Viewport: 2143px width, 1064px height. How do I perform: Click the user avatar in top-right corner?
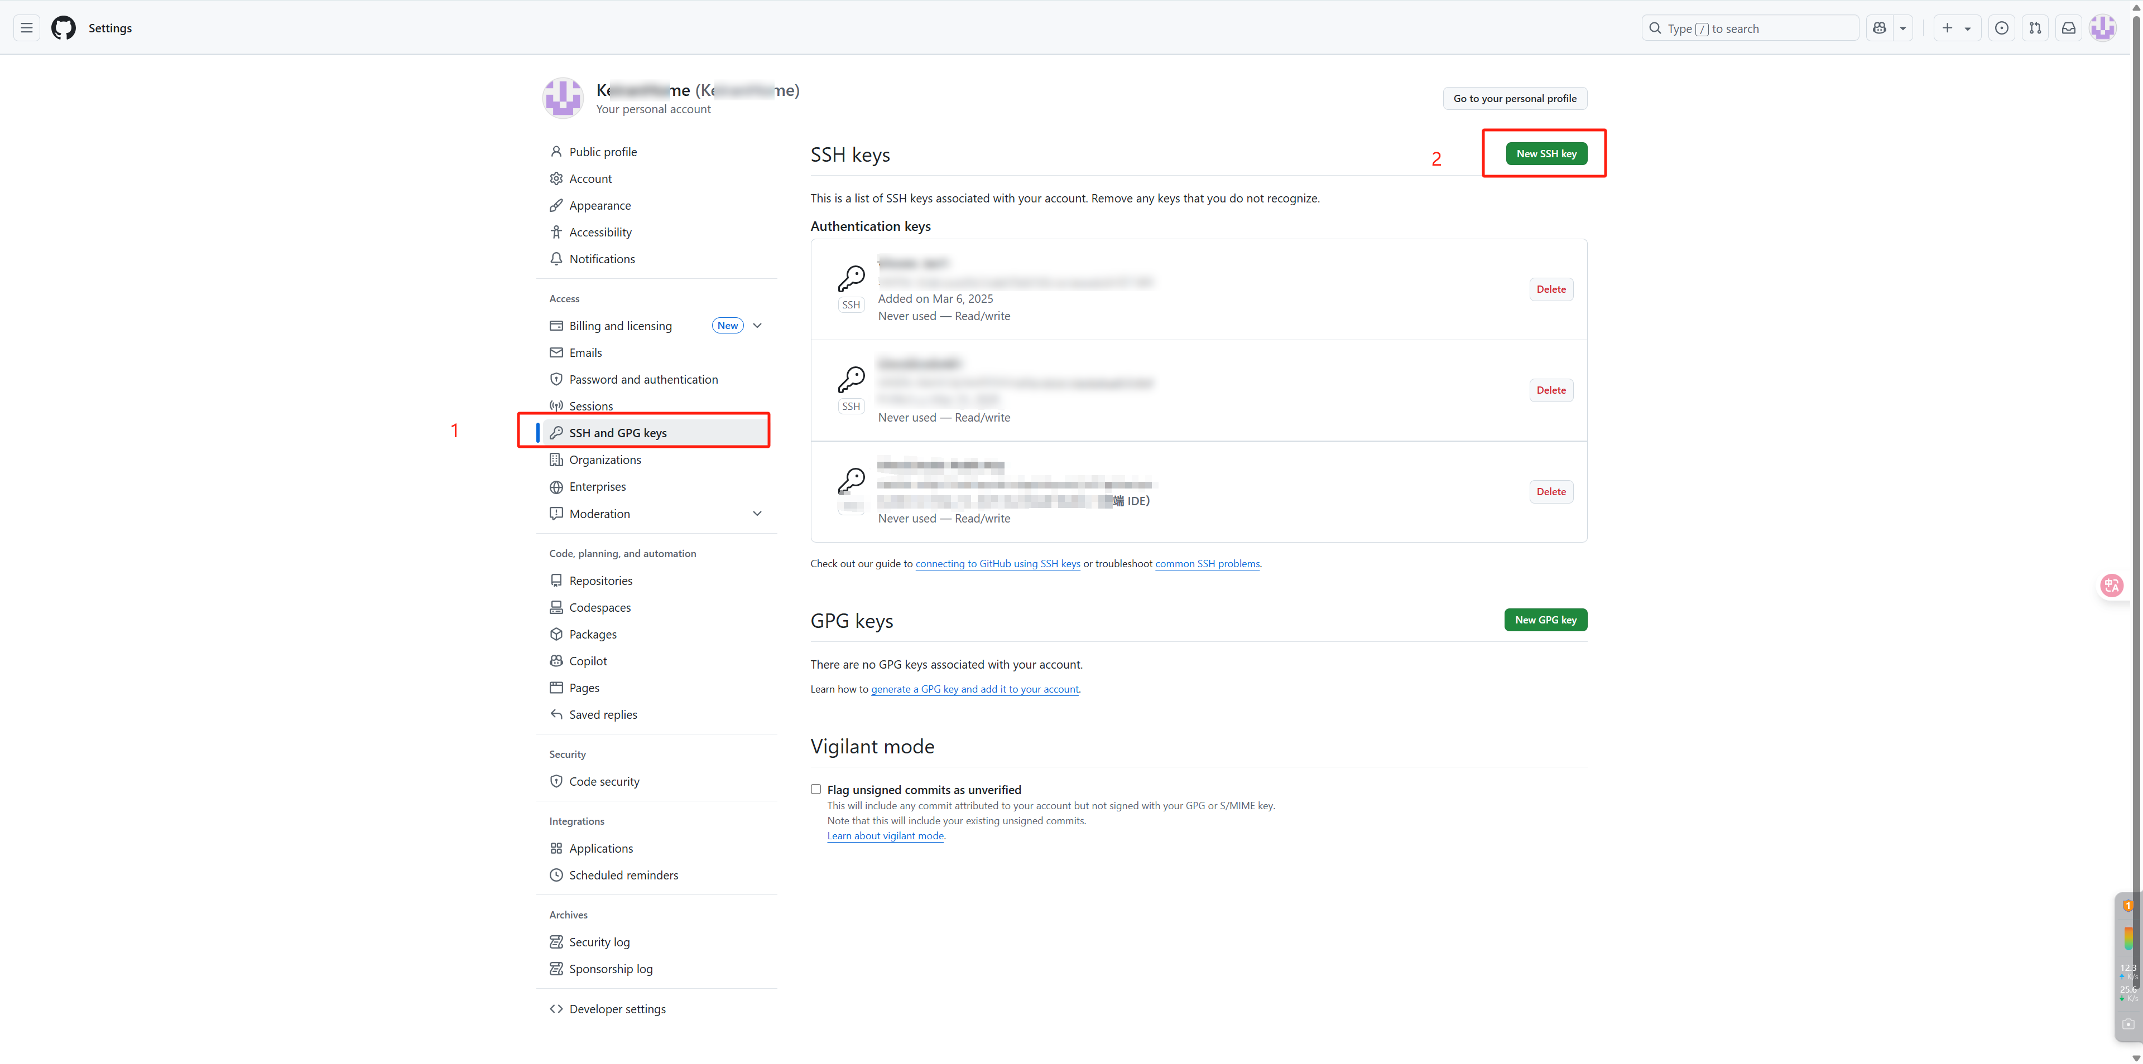[x=2102, y=28]
